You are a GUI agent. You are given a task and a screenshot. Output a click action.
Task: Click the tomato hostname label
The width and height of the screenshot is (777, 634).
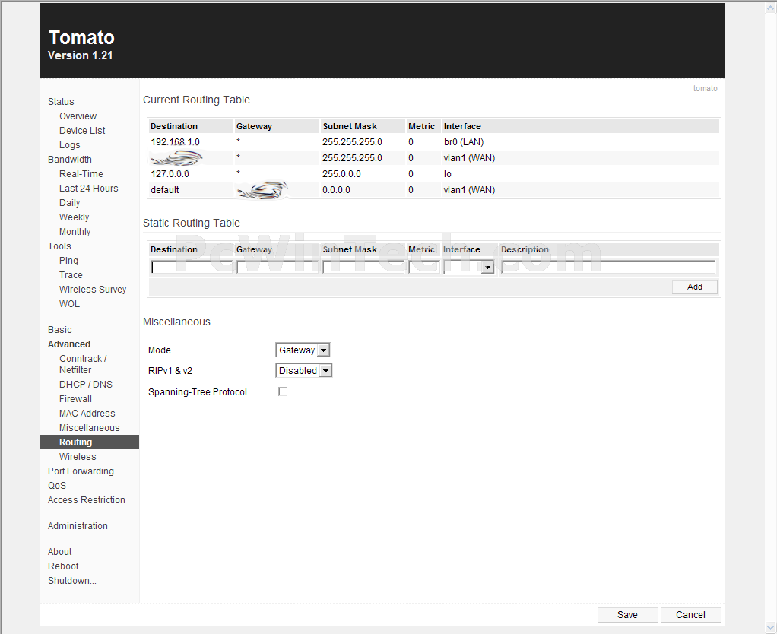[x=705, y=88]
